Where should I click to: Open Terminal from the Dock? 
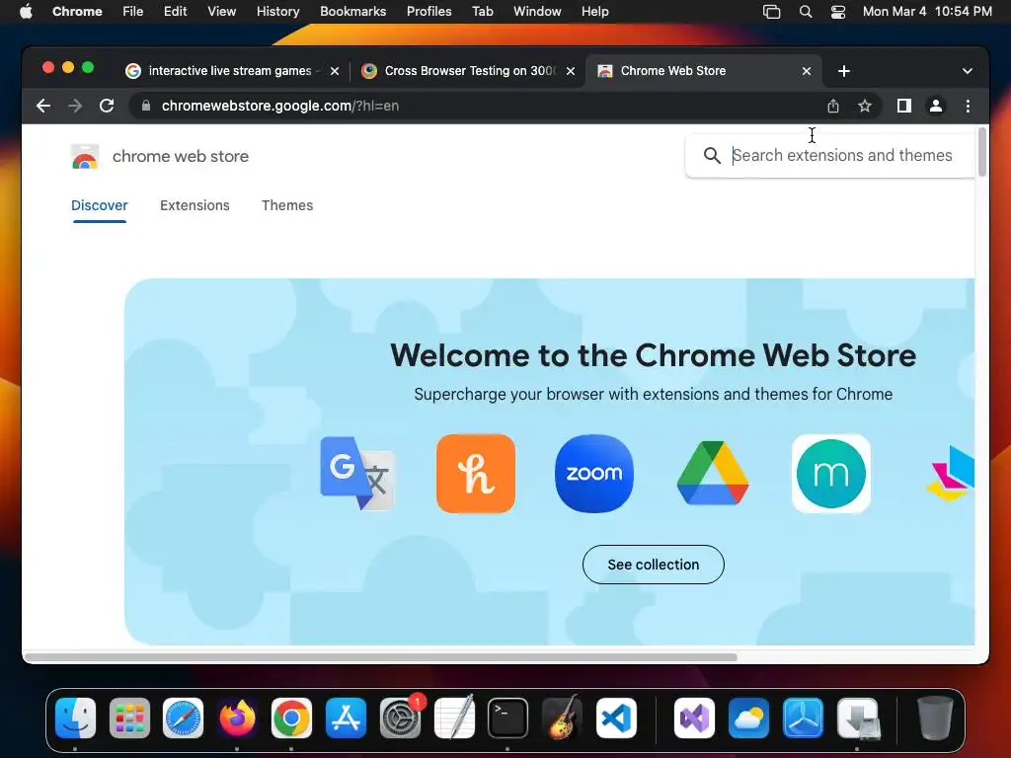click(508, 719)
